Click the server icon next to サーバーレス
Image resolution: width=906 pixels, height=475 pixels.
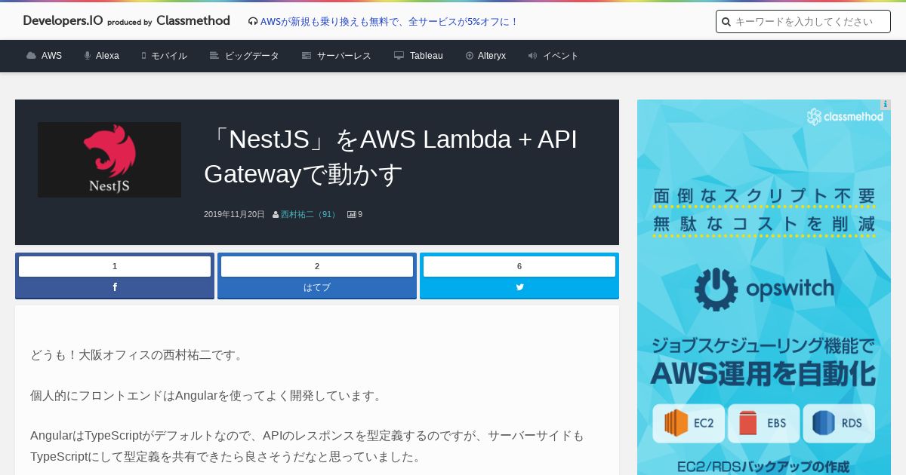tap(307, 56)
